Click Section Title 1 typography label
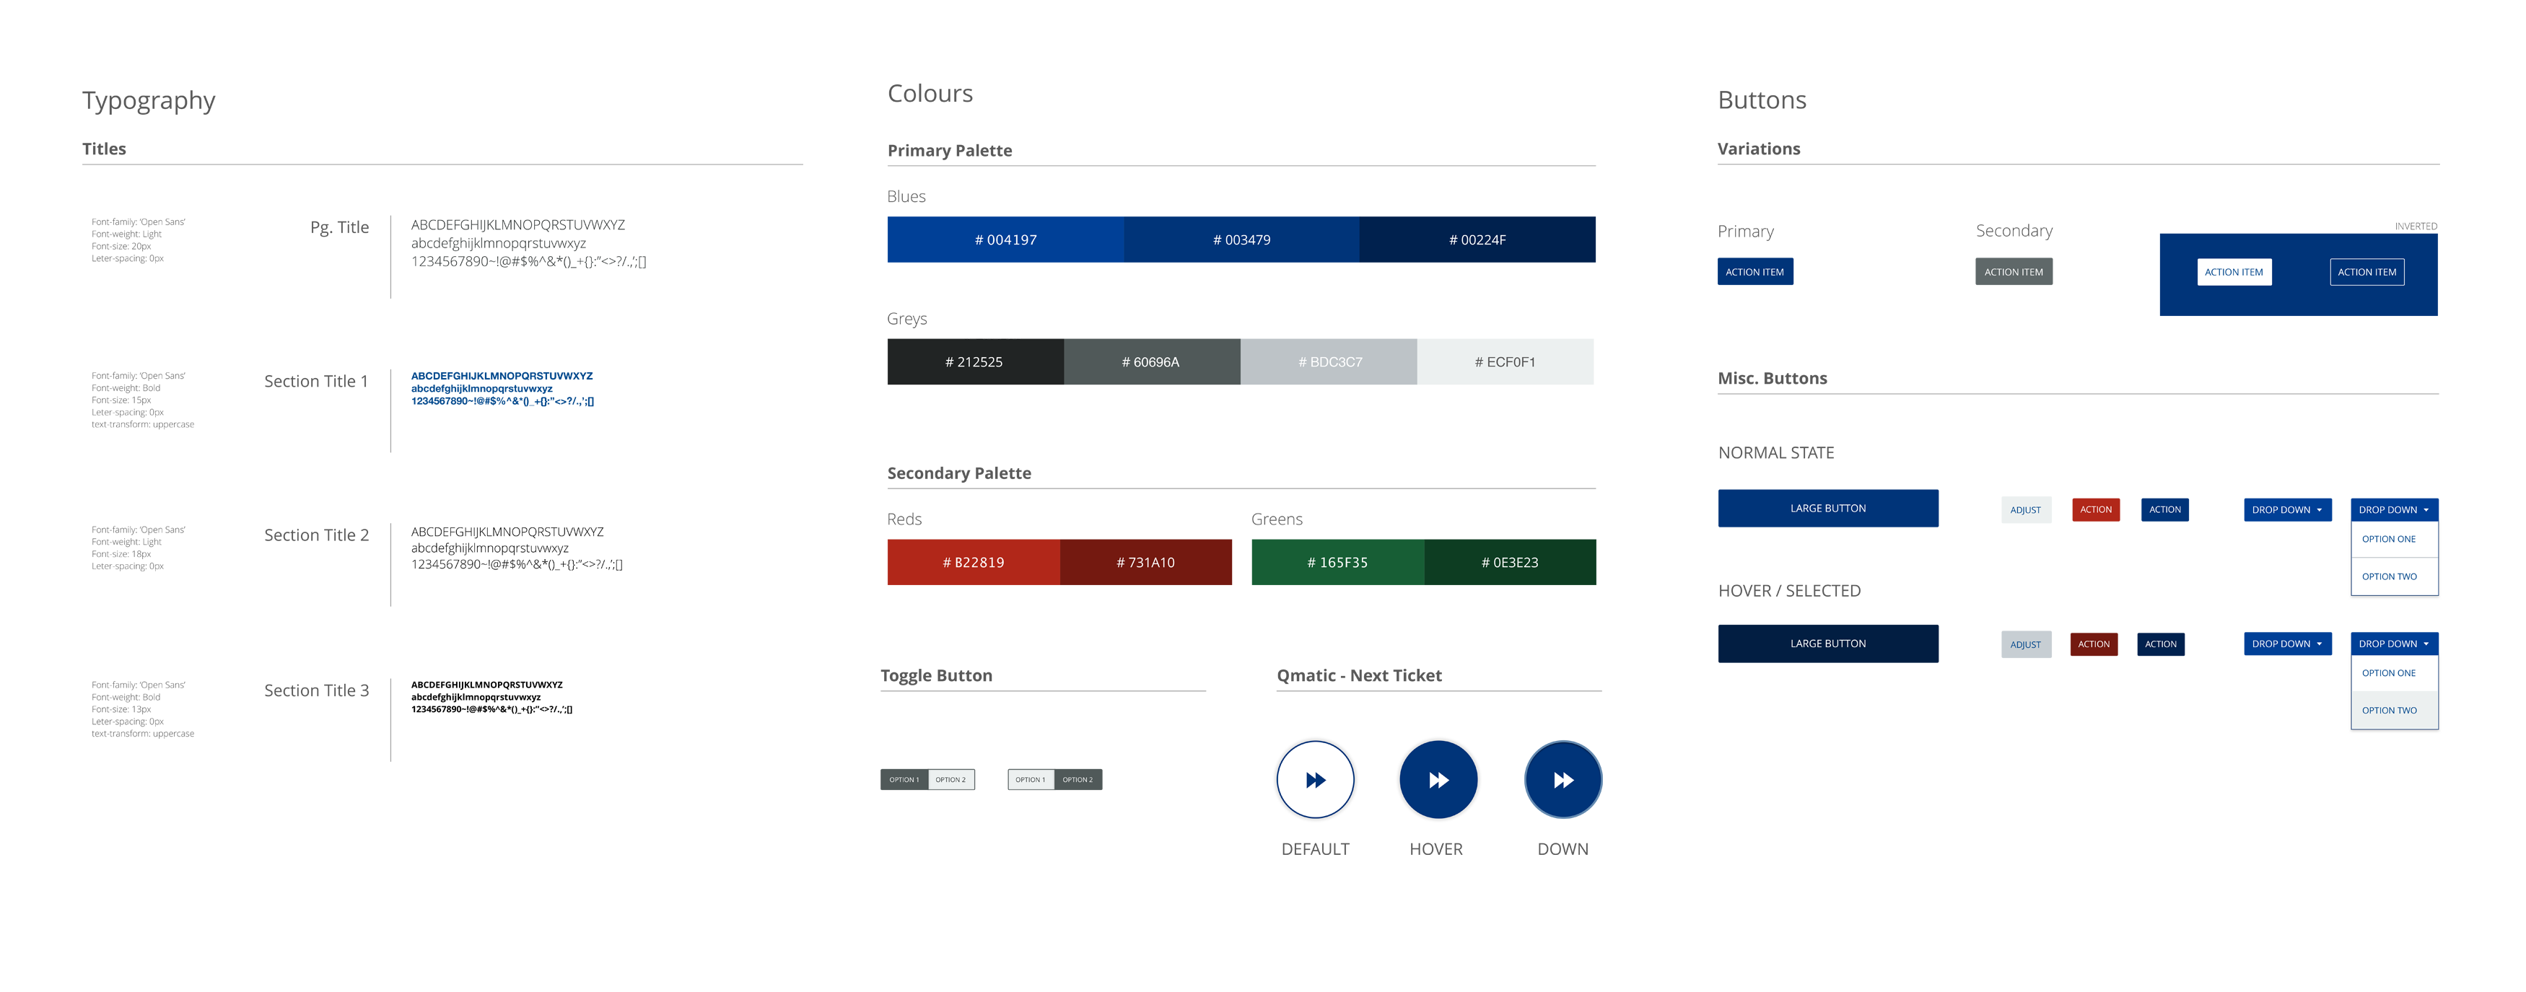Screen dimensions: 2526x992 point(318,380)
